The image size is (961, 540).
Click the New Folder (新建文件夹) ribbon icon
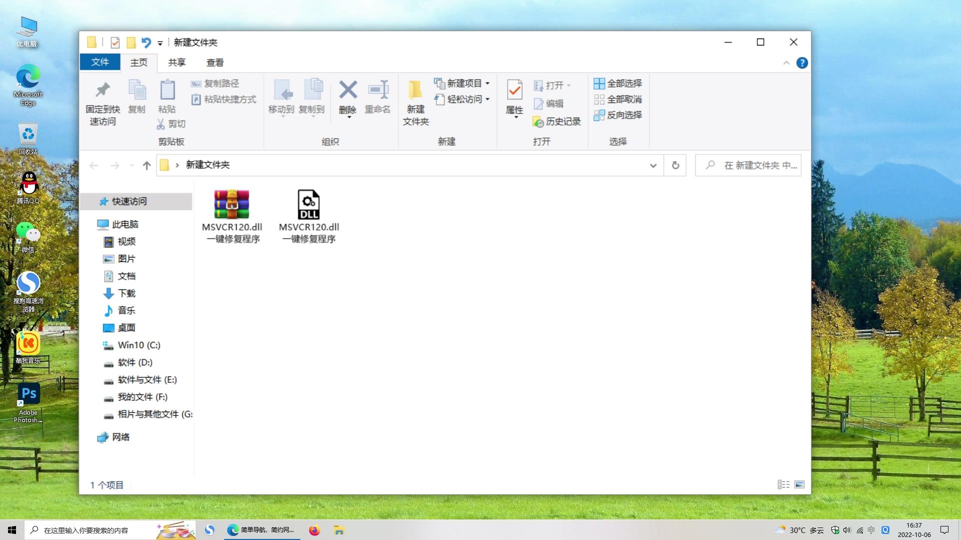(x=415, y=90)
